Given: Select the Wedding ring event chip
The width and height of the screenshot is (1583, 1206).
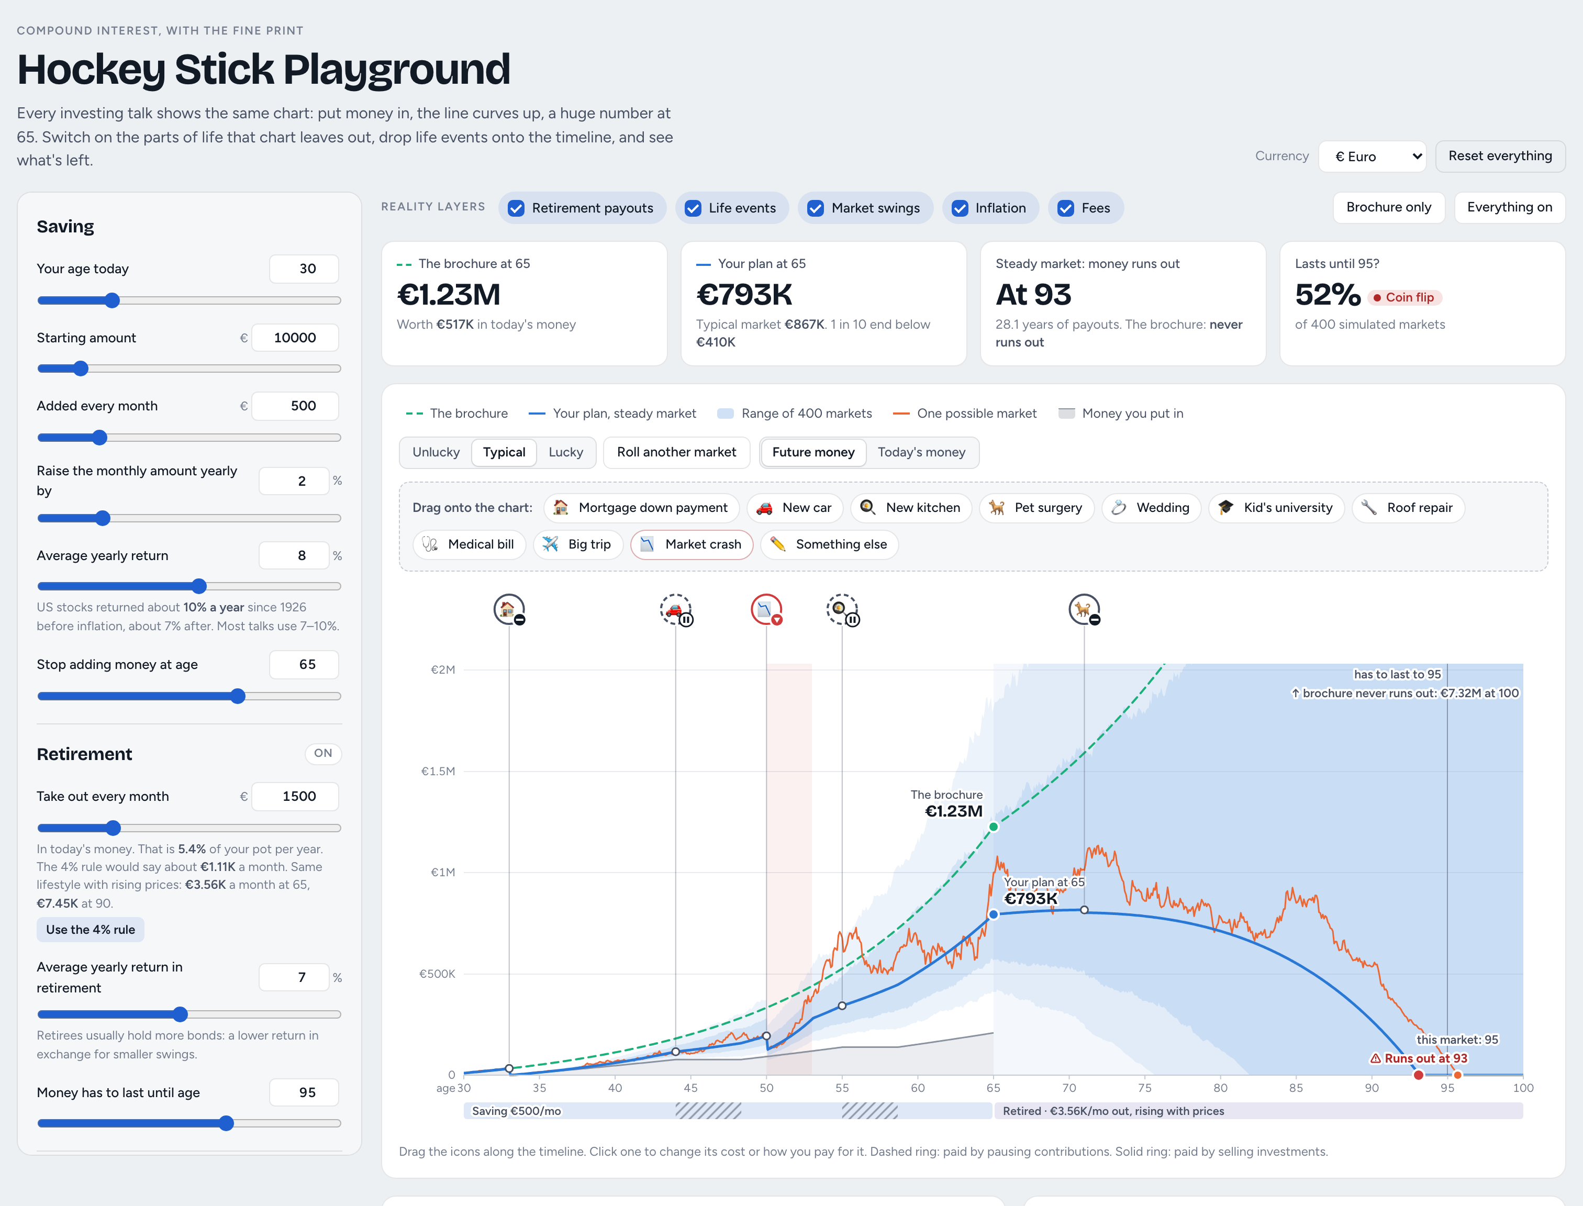Looking at the screenshot, I should coord(1151,508).
